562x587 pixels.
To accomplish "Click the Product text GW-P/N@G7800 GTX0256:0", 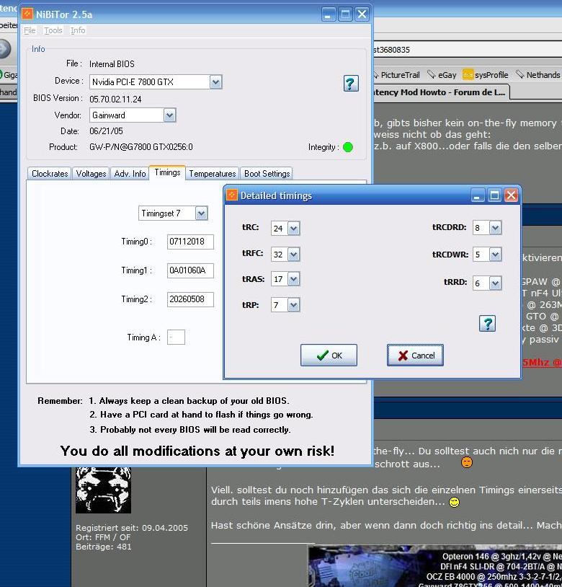I will click(141, 147).
